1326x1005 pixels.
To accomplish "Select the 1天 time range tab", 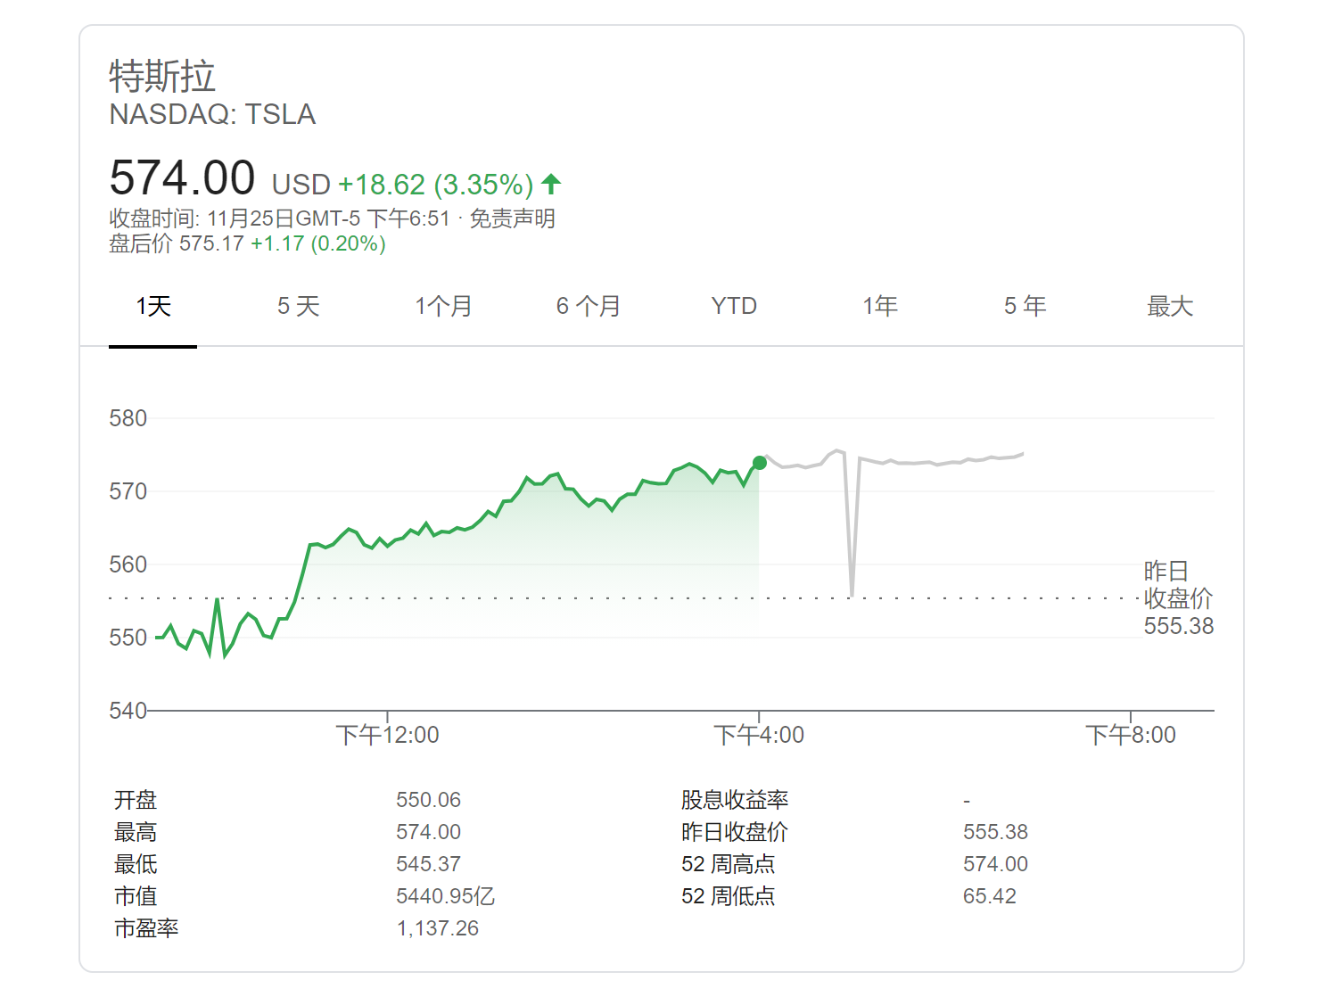I will 153,307.
